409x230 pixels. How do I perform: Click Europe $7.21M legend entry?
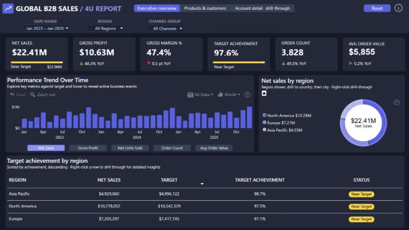[279, 122]
